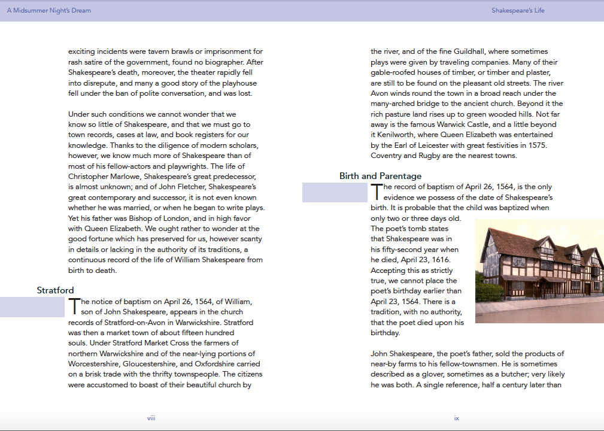Click the line 'were accustomed to boast of their beautiful church by'

pos(160,385)
